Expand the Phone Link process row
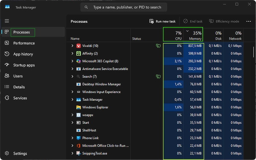Screen dimensions: 256x160 coord(72,138)
